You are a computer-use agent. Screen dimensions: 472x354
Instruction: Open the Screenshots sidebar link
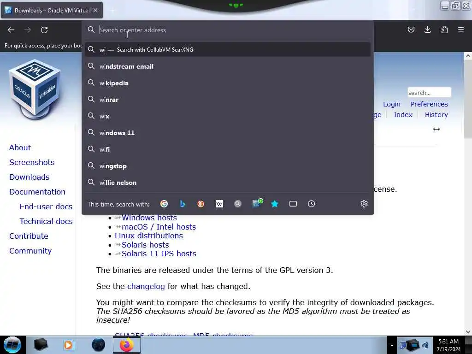click(32, 162)
